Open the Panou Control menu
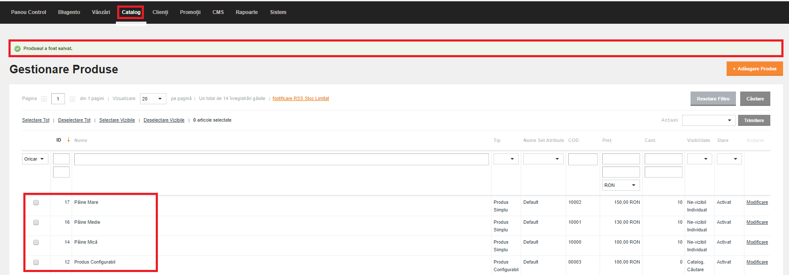Image resolution: width=789 pixels, height=275 pixels. pos(28,12)
